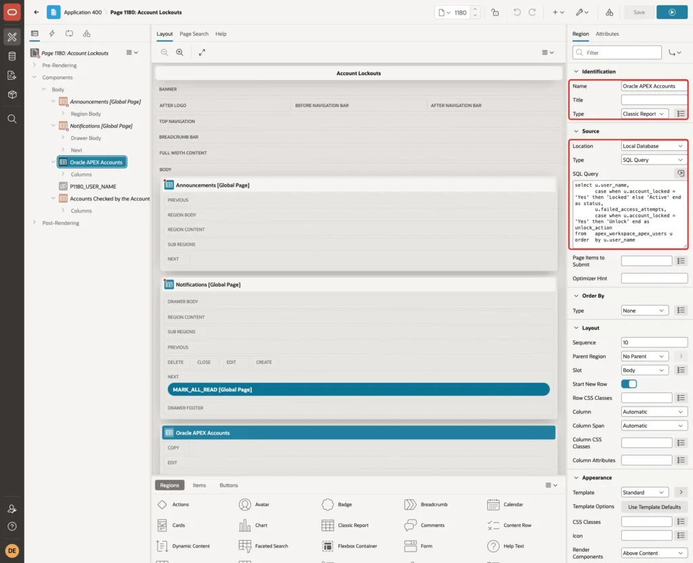This screenshot has height=563, width=693.
Task: Open the Parent Region dropdown
Action: pyautogui.click(x=644, y=356)
